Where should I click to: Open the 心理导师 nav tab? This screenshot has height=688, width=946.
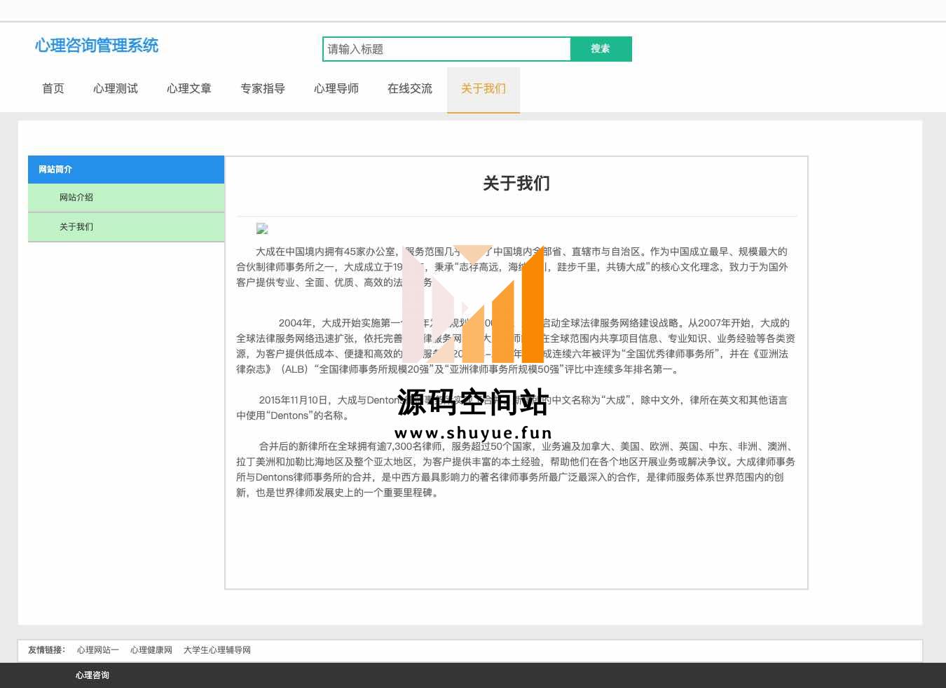[x=336, y=89]
